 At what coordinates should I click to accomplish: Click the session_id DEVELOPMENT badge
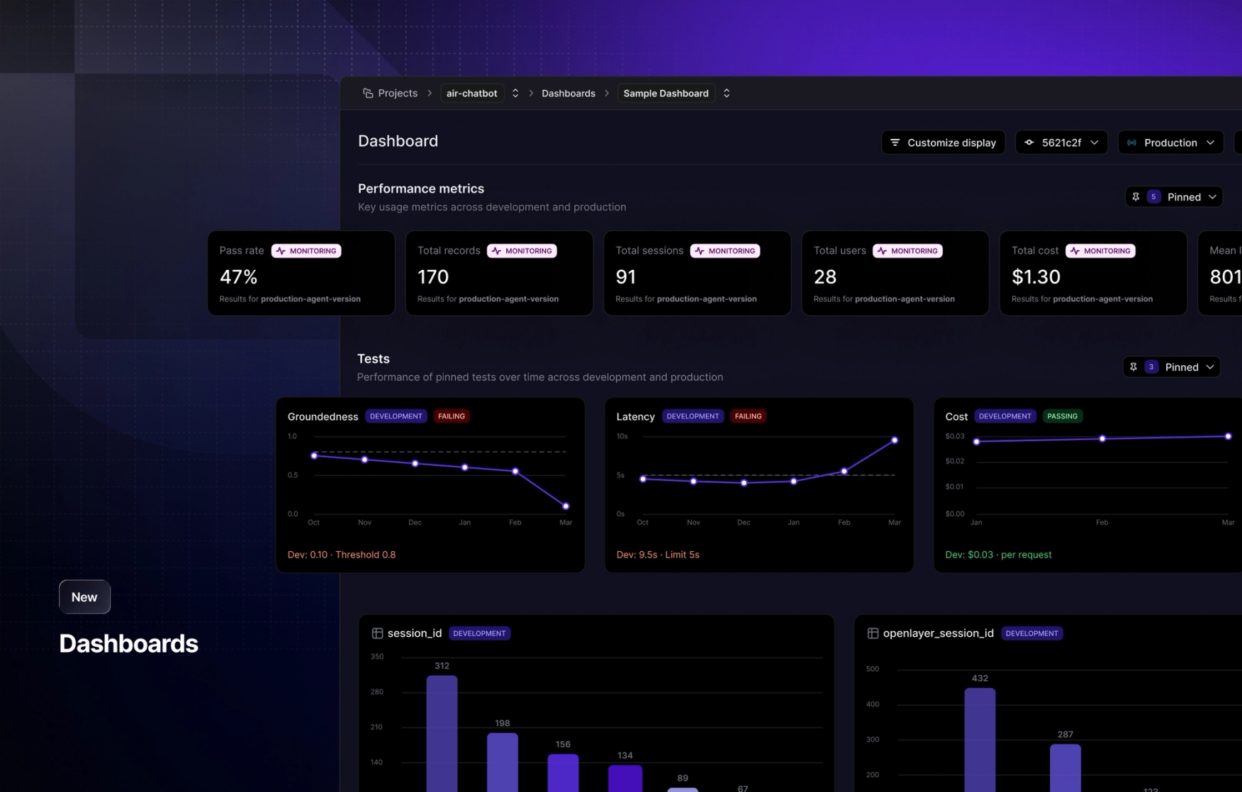[479, 633]
